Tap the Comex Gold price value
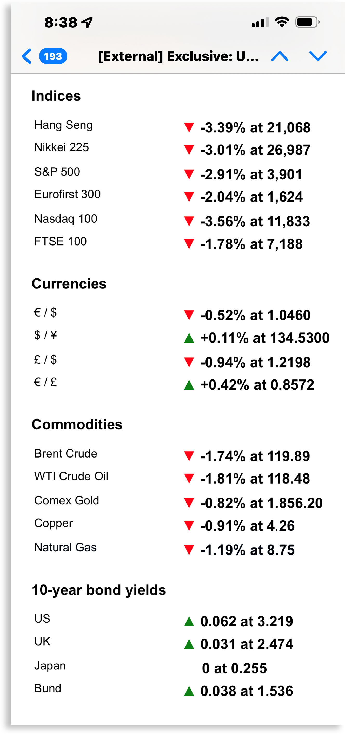345x734 pixels. click(x=261, y=503)
